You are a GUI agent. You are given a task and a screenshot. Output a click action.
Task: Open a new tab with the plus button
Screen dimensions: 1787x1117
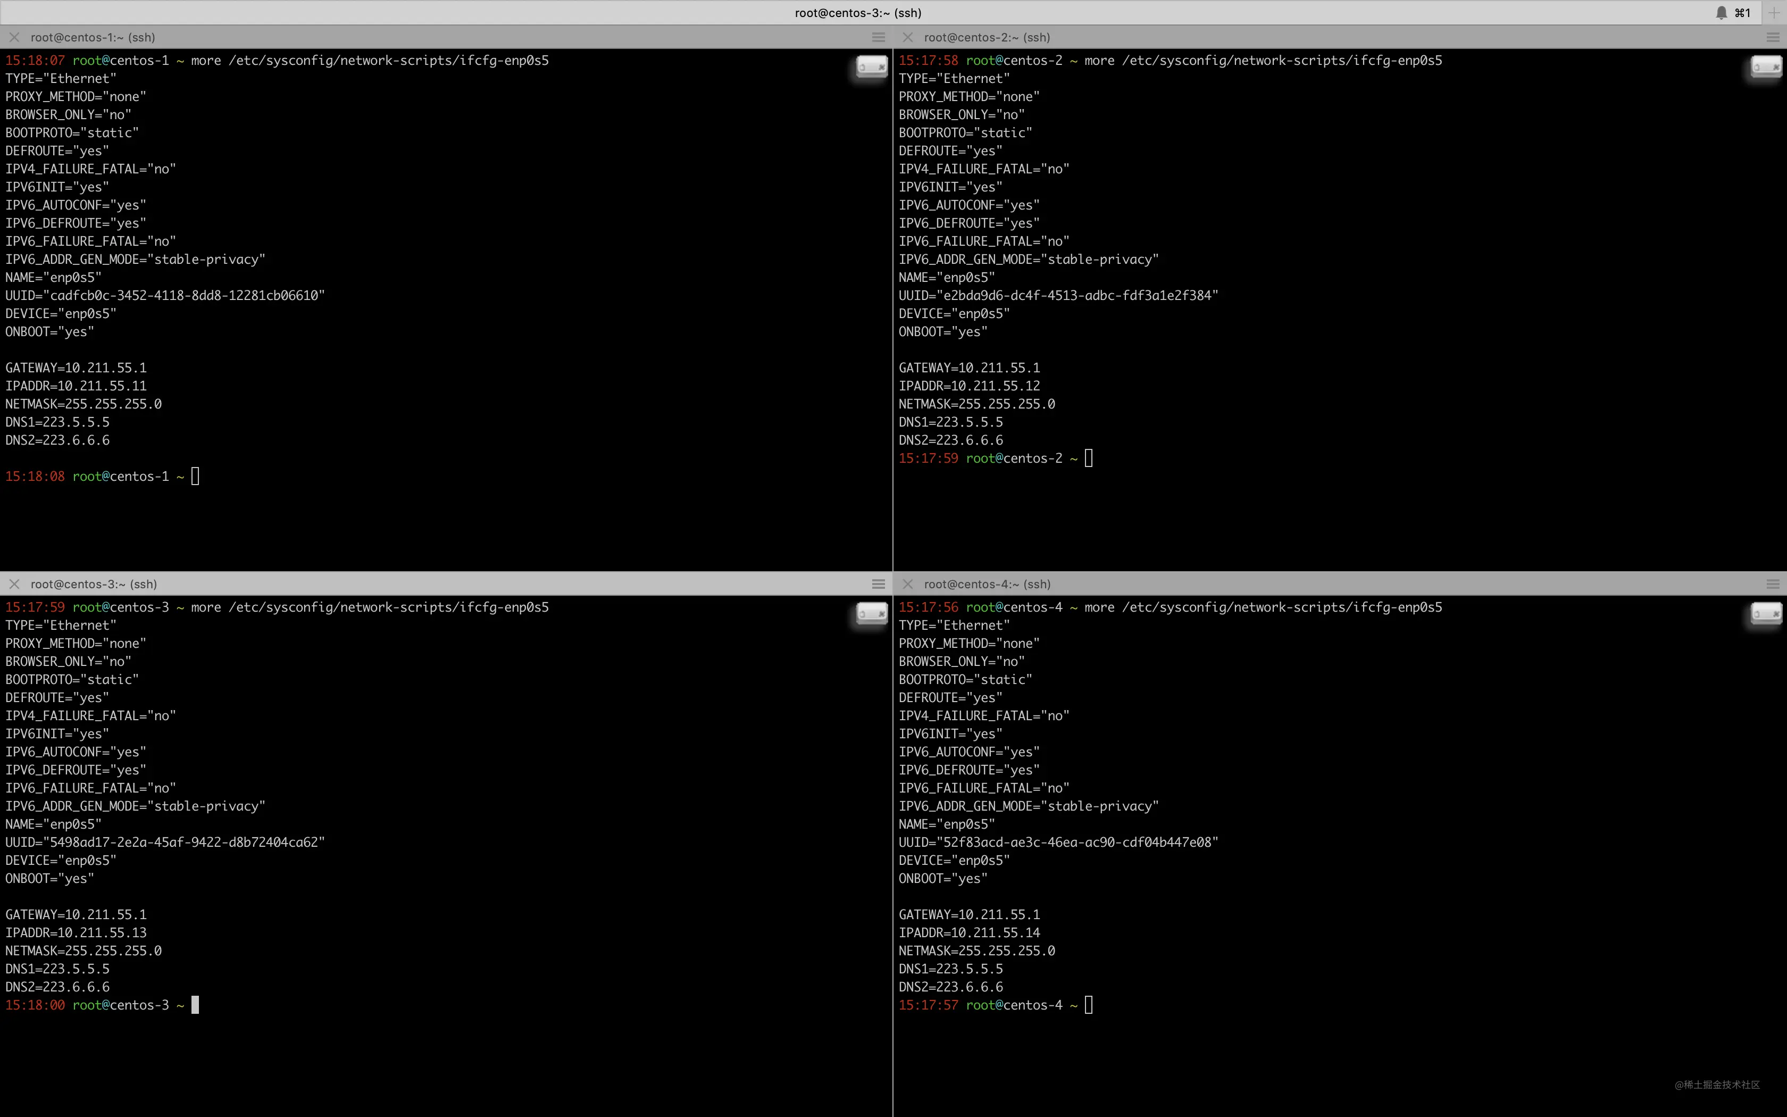pyautogui.click(x=1774, y=13)
